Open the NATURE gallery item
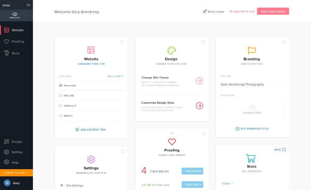311x190 pixels. pyautogui.click(x=69, y=96)
